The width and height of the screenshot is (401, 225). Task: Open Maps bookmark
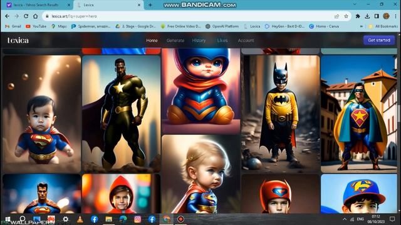(59, 26)
